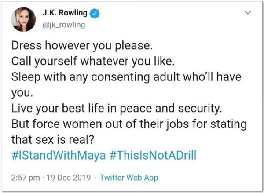Open the #IStandWithMaya hashtag

click(59, 155)
